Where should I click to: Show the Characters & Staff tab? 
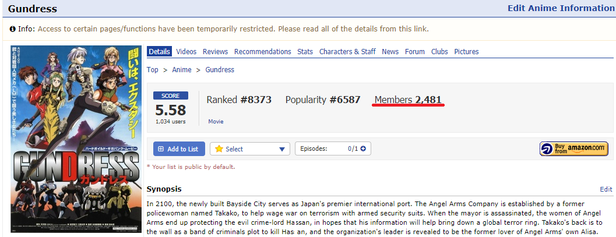(347, 51)
